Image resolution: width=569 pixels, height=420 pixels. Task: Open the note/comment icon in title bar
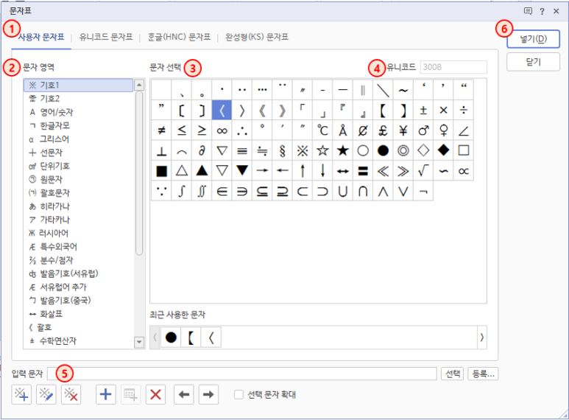528,11
